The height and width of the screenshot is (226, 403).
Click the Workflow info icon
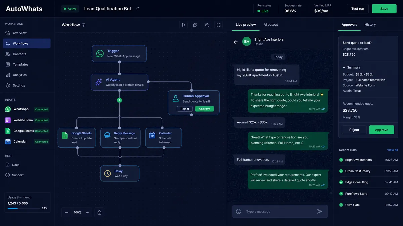click(84, 25)
